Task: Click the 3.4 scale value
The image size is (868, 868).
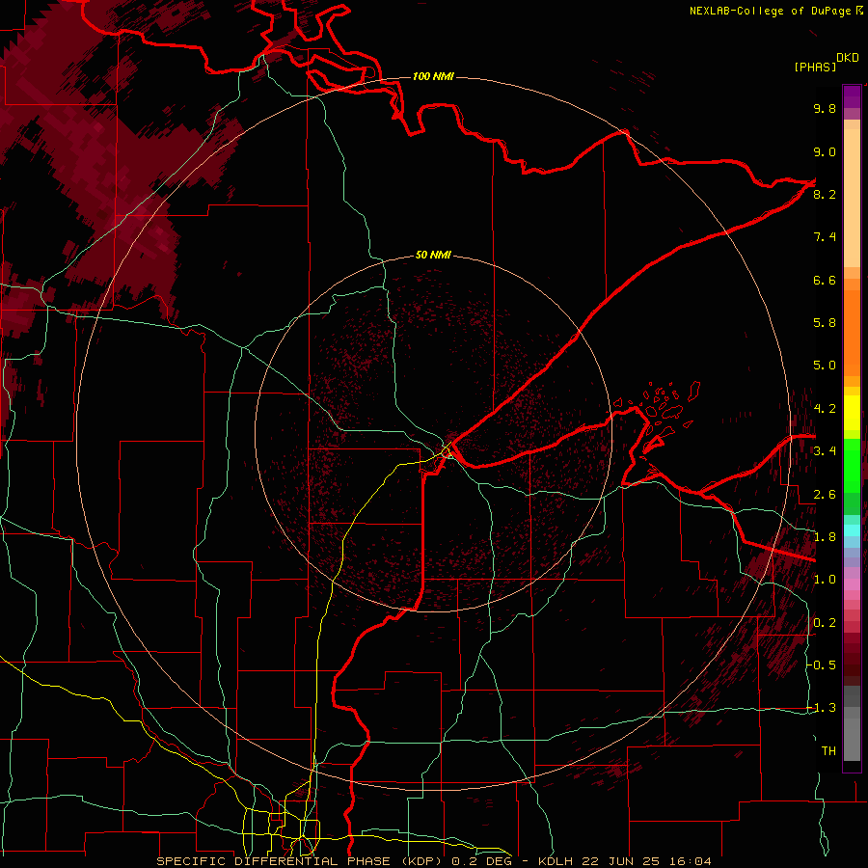Action: tap(825, 451)
